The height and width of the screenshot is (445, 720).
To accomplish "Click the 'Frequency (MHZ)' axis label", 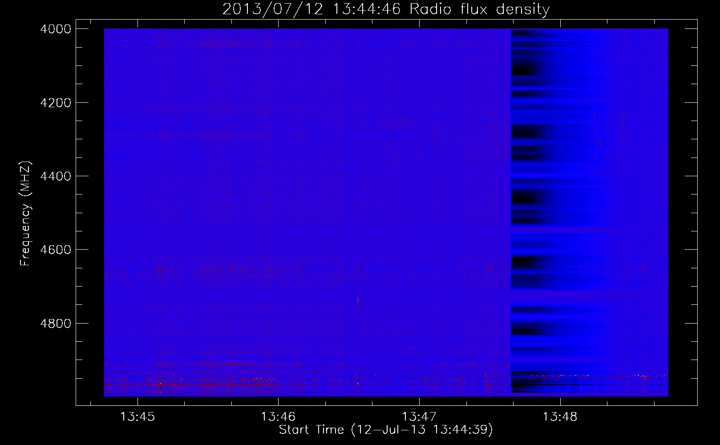I will tap(26, 214).
